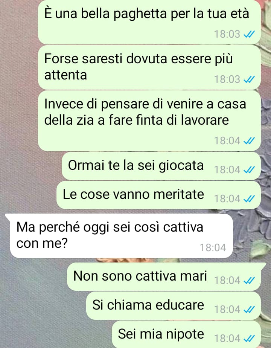Tap the 'È una bella paghetta' message bubble
The height and width of the screenshot is (348, 271).
pos(149,22)
